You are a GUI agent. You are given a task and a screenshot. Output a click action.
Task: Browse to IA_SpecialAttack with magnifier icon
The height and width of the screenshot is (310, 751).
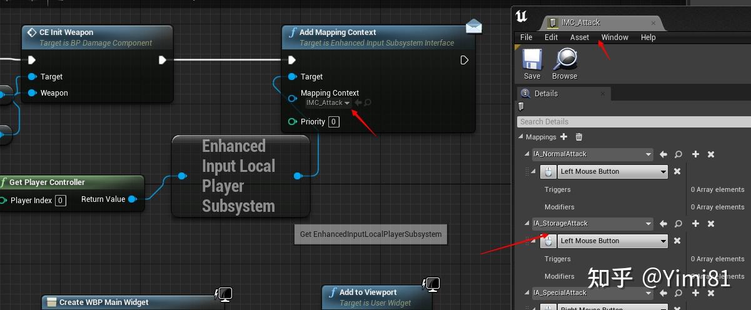click(678, 293)
